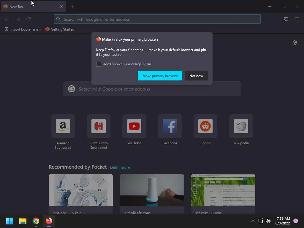
Task: Open the new tab personalize gear icon
Action: (x=295, y=43)
